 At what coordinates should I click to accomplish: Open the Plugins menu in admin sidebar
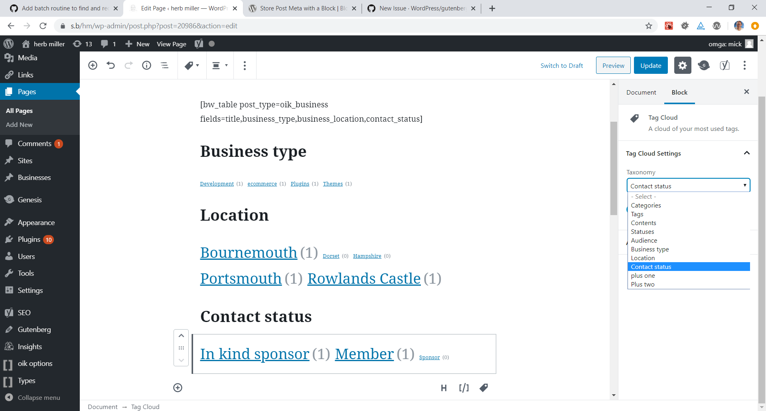pyautogui.click(x=30, y=239)
